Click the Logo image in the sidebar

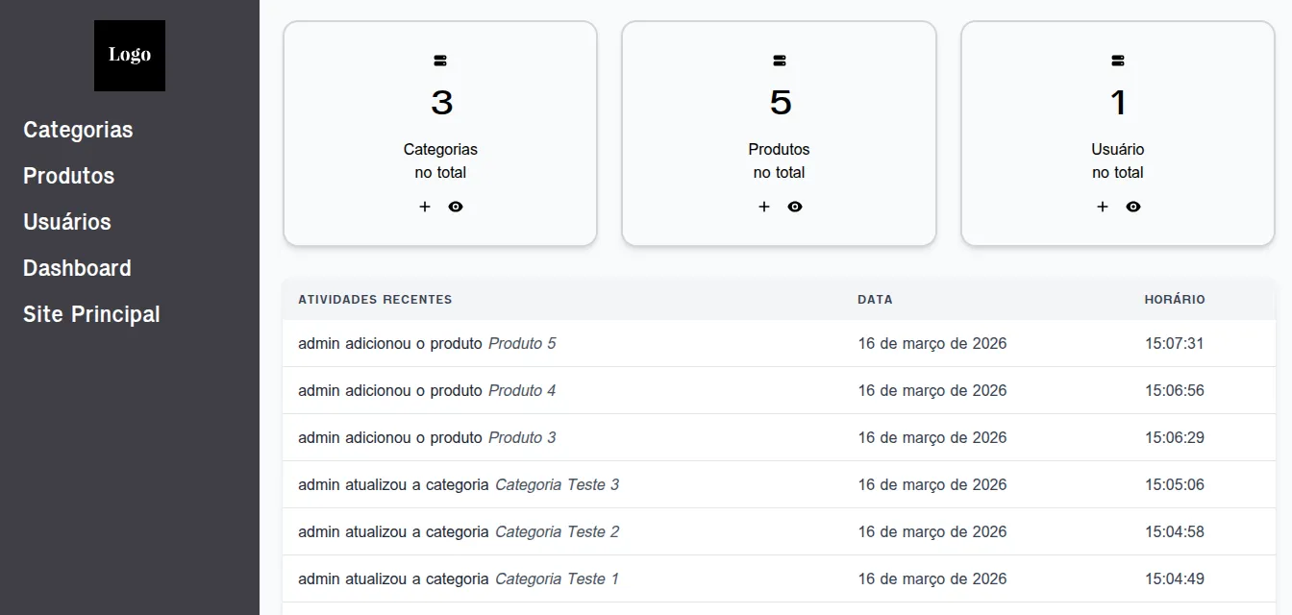[x=129, y=55]
